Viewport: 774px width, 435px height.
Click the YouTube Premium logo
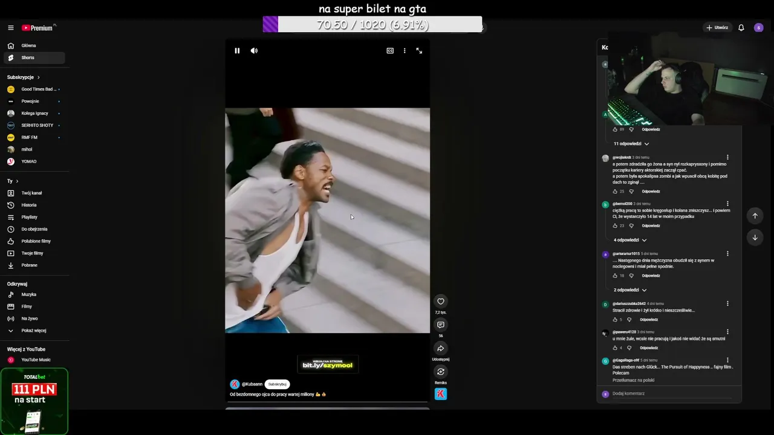coord(39,28)
